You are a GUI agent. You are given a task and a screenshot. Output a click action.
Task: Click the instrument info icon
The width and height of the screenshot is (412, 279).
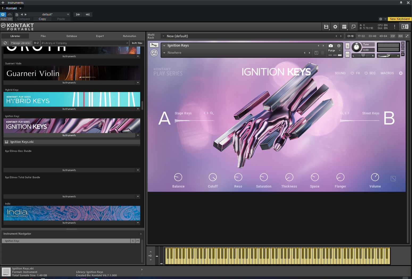pyautogui.click(x=339, y=46)
